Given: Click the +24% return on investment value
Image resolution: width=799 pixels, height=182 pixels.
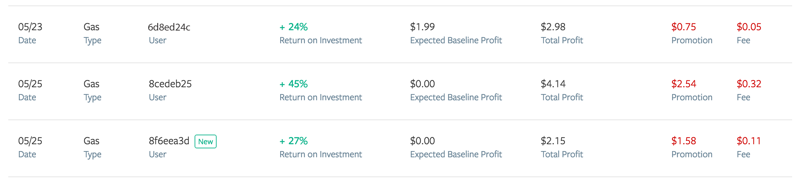Looking at the screenshot, I should point(294,27).
